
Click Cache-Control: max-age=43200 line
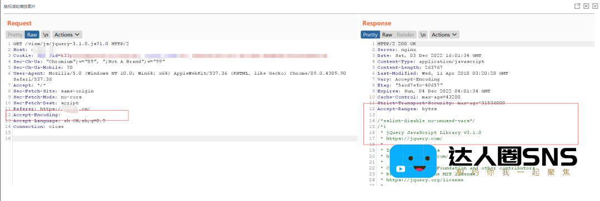point(419,97)
